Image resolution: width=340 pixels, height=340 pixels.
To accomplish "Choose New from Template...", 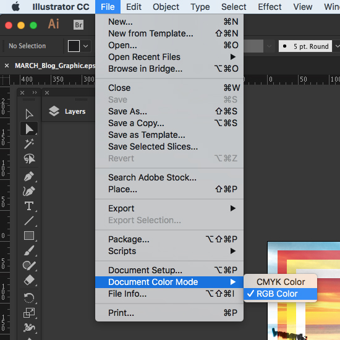I will coord(169,33).
